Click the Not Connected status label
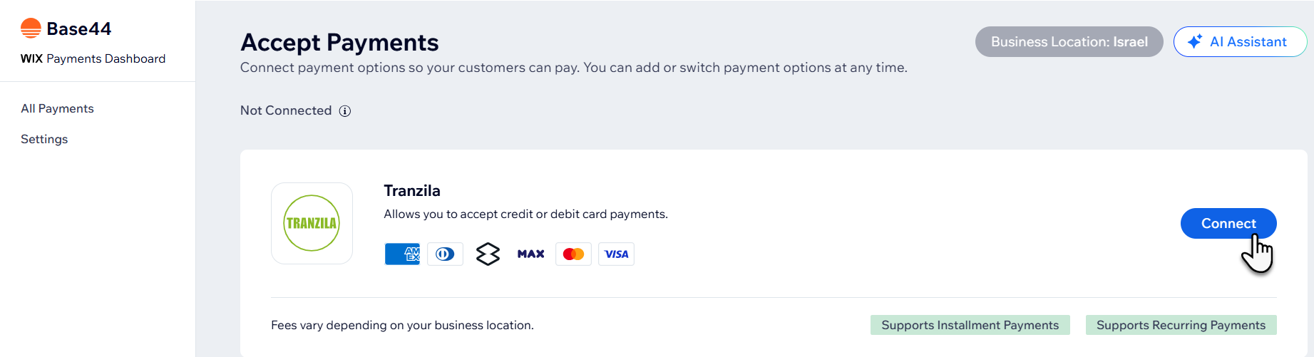1314x357 pixels. click(286, 110)
